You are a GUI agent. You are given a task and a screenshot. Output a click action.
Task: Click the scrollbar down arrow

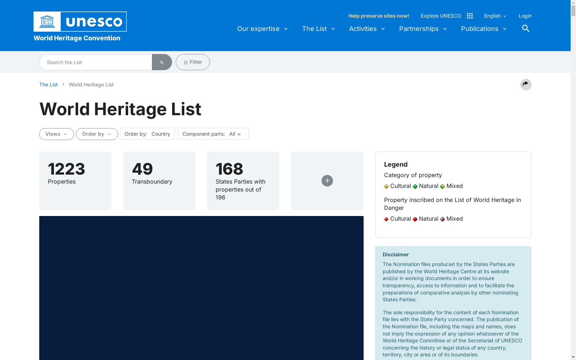coord(573,357)
